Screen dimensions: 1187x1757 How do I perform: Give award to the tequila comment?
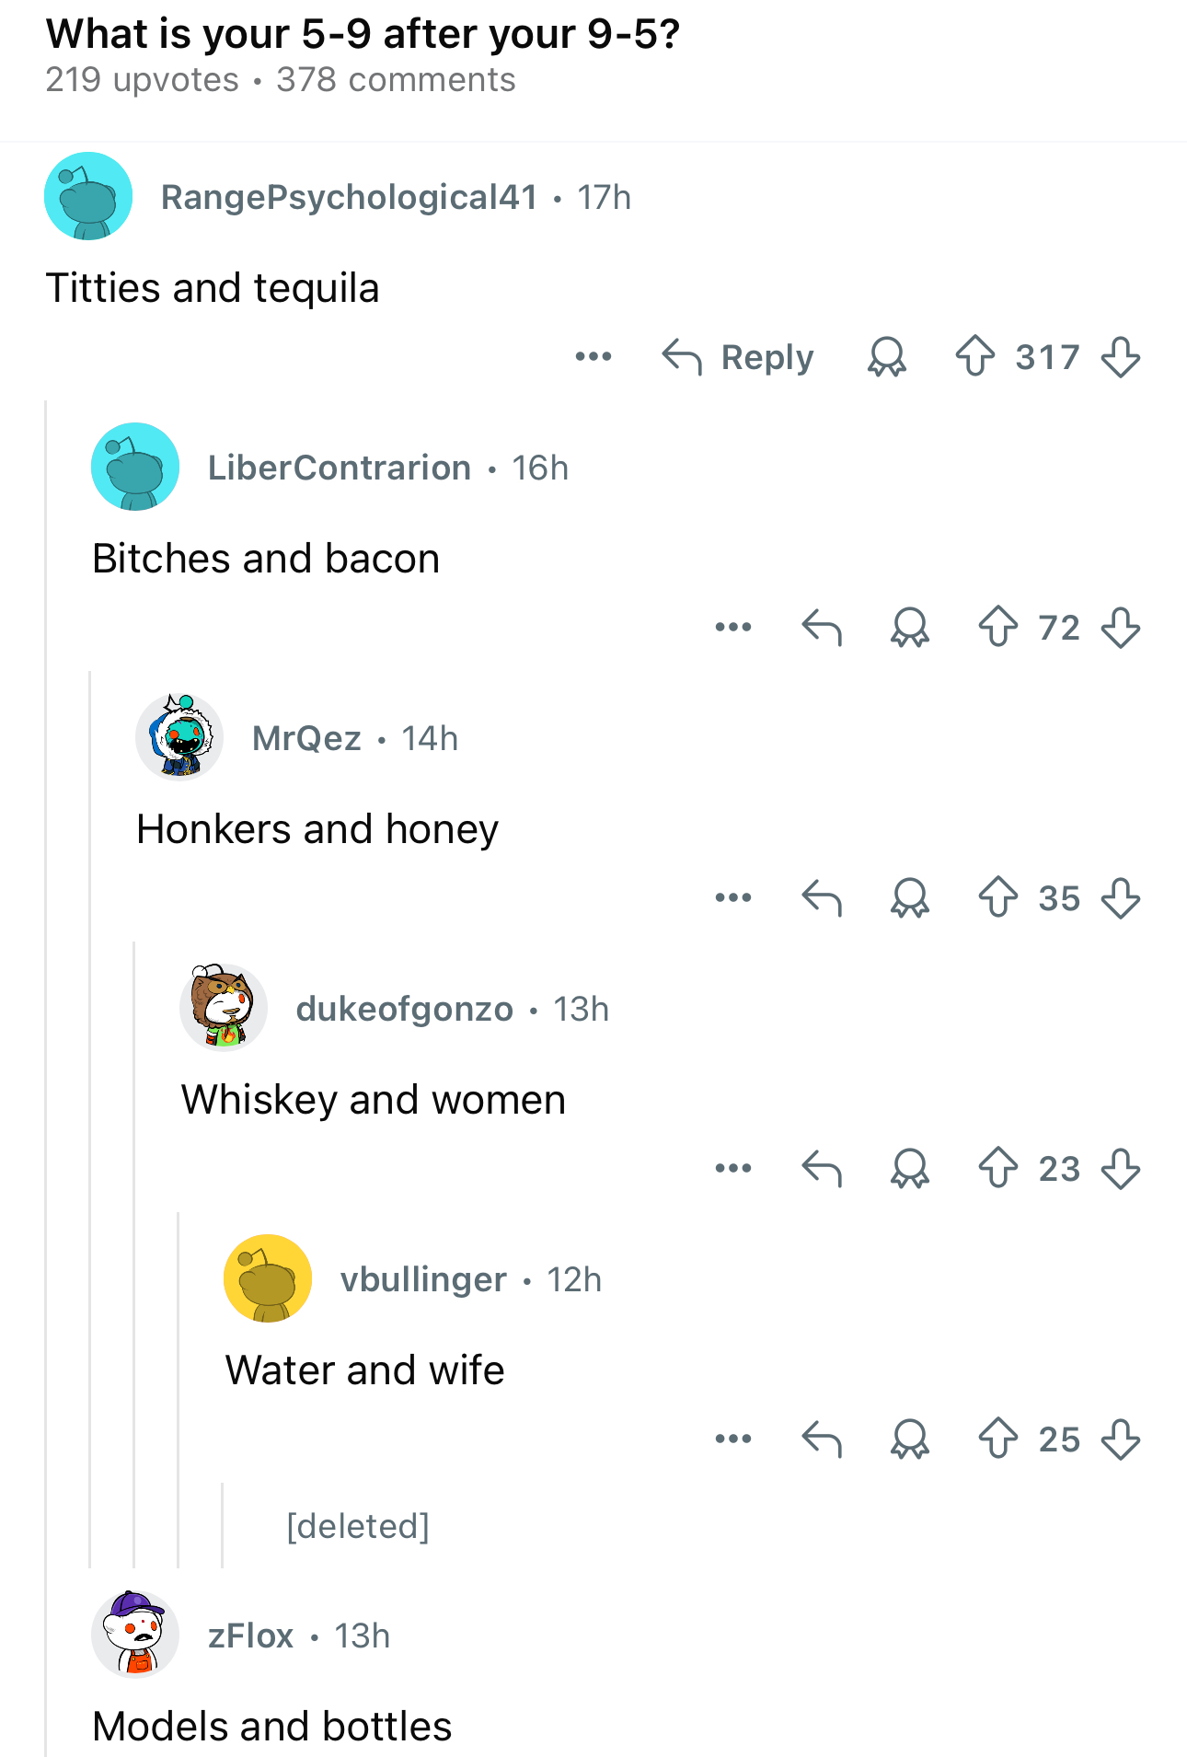[x=887, y=357]
